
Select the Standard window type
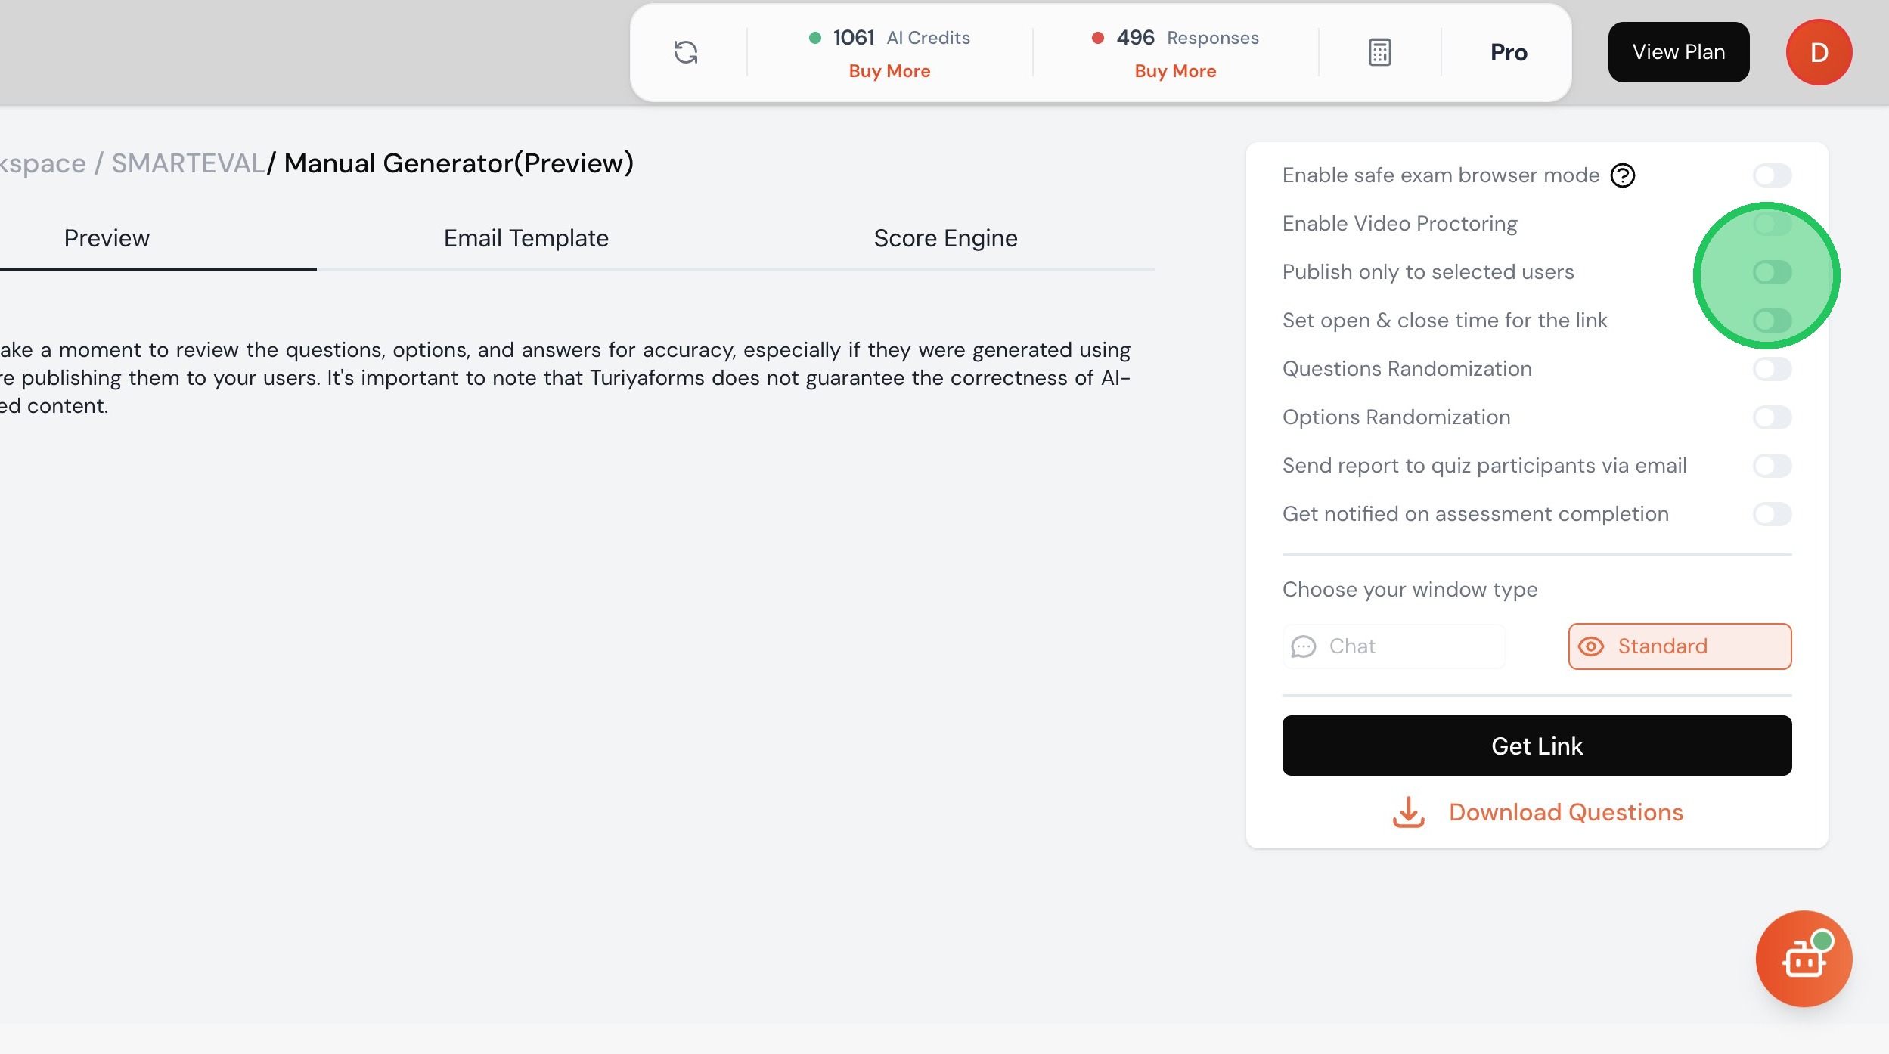click(1679, 646)
